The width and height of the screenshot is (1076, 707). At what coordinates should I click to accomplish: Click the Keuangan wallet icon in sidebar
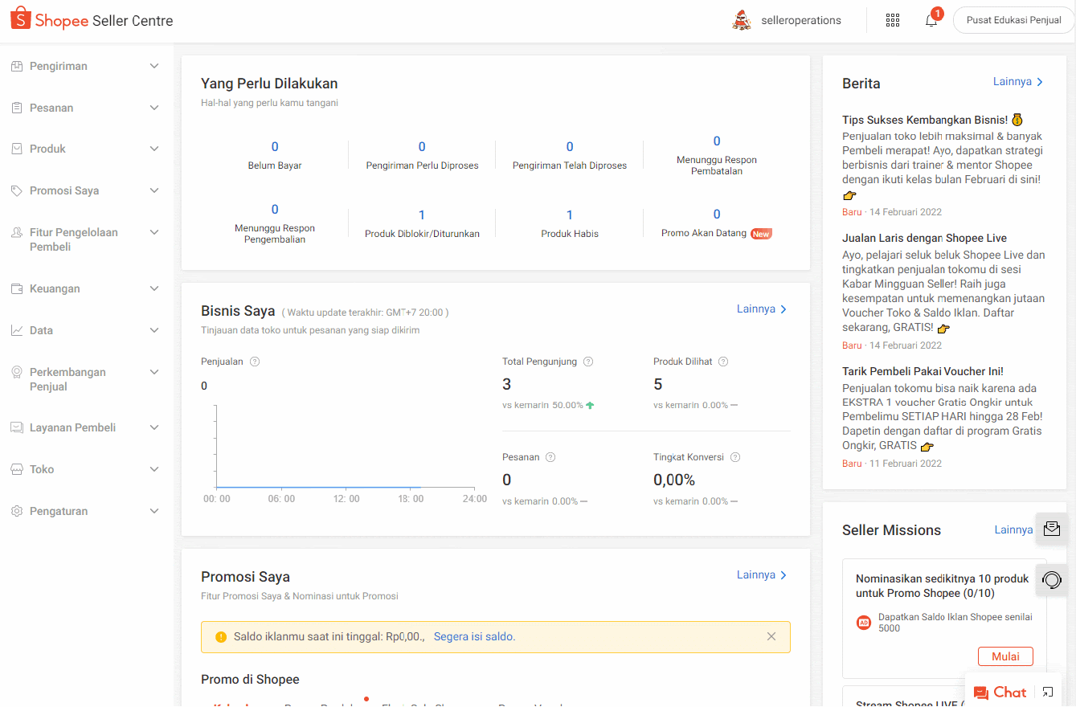[x=18, y=288]
